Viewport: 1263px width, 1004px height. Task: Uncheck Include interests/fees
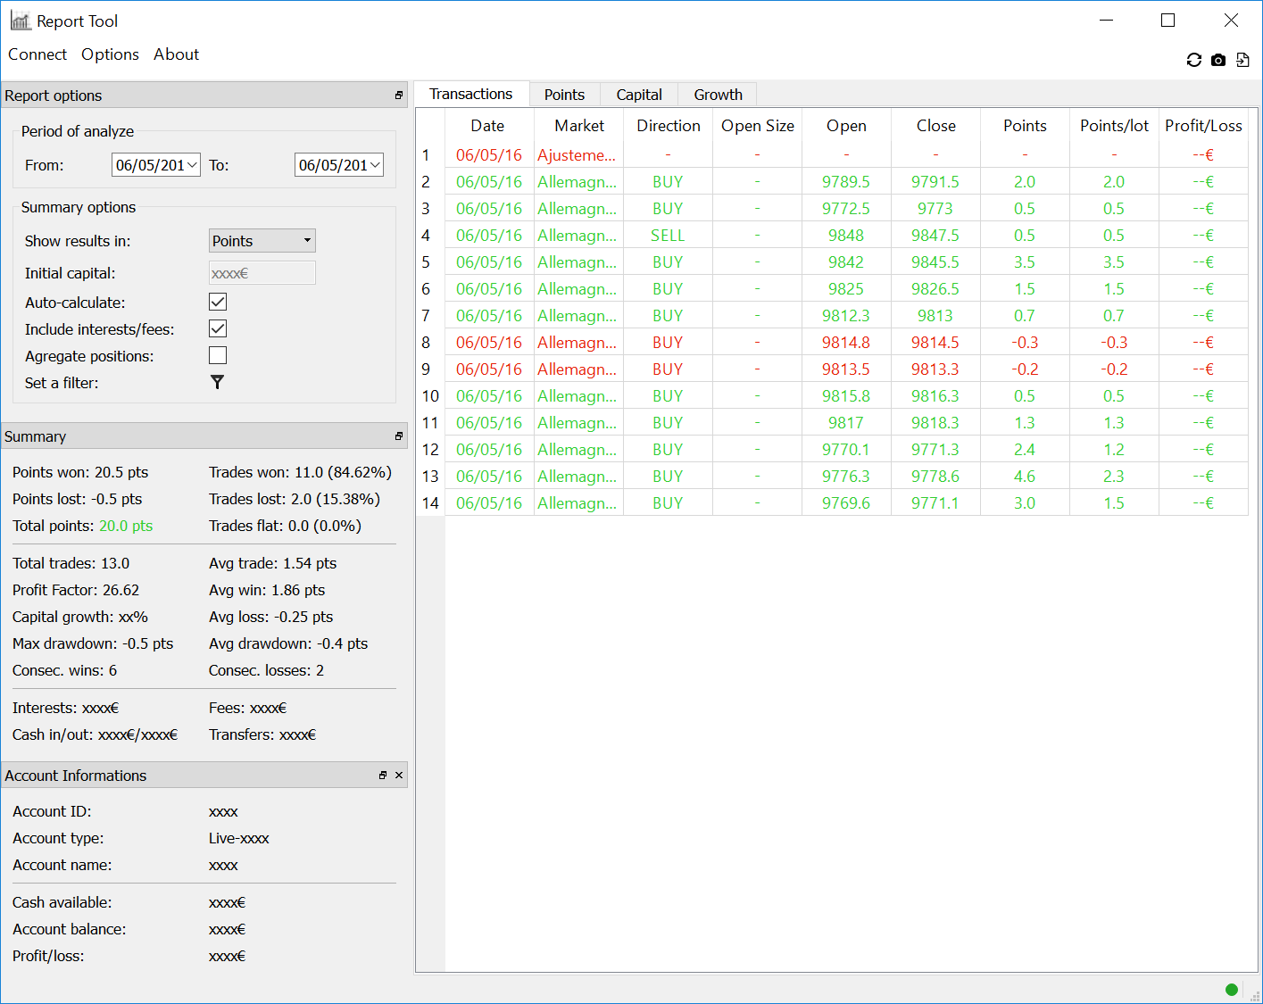218,328
